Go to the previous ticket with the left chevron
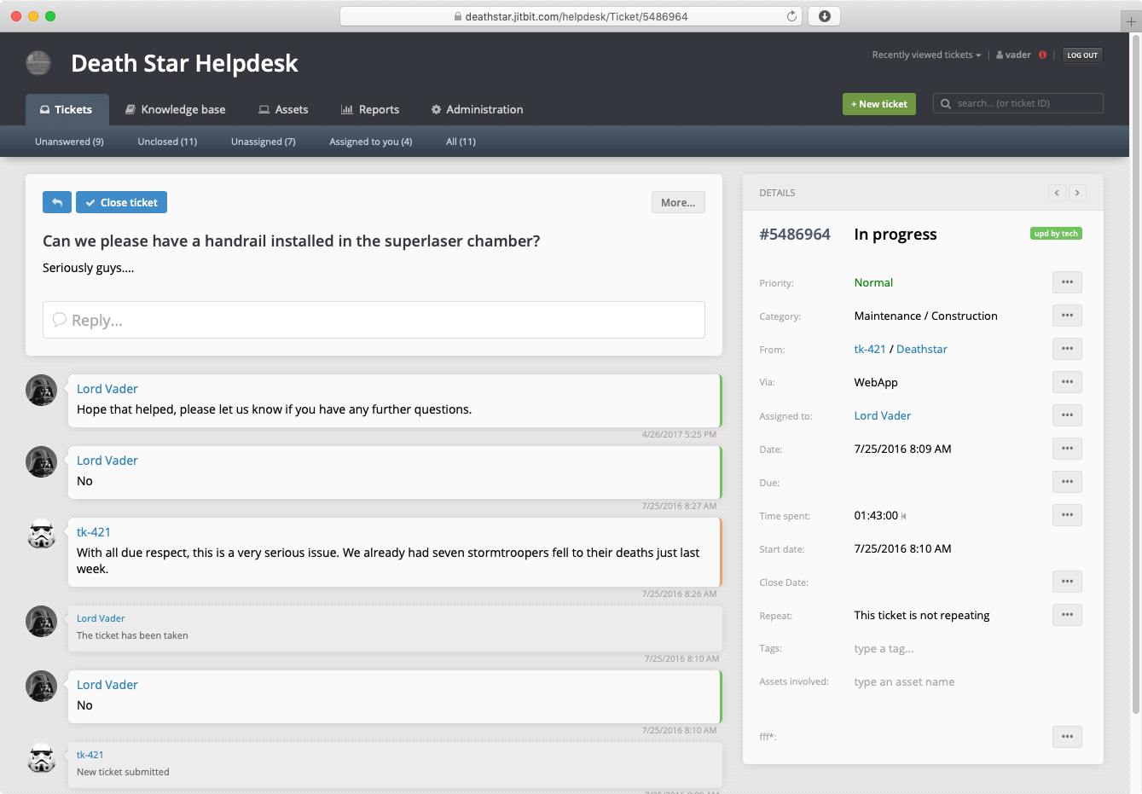Viewport: 1142px width, 794px height. tap(1057, 193)
